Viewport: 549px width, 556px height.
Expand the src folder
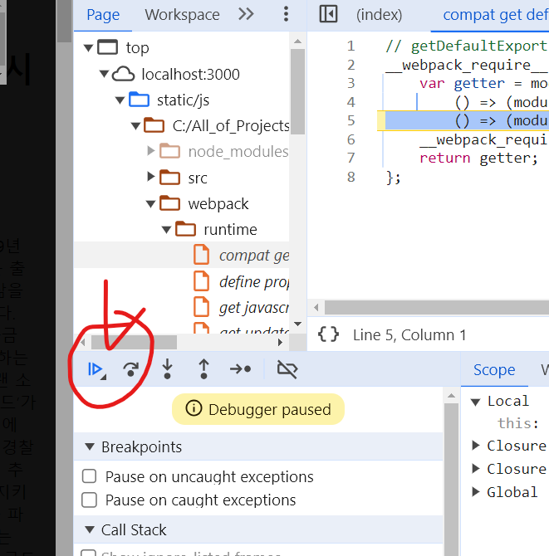point(151,176)
